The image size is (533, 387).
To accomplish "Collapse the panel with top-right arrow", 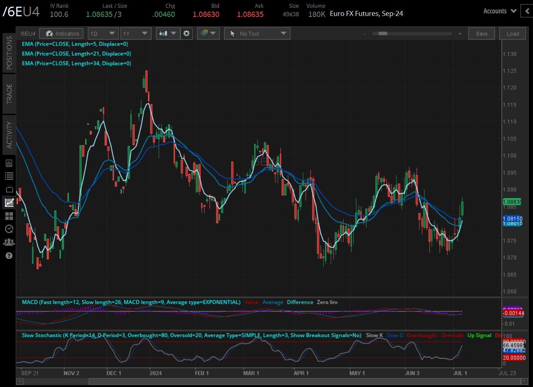I will coord(527,11).
